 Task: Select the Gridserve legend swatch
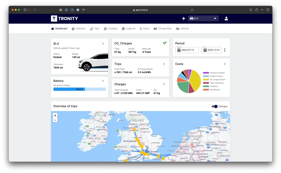pos(206,86)
